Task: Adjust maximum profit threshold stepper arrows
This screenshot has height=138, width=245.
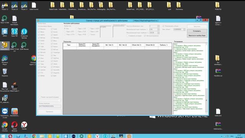Action: pos(158,33)
